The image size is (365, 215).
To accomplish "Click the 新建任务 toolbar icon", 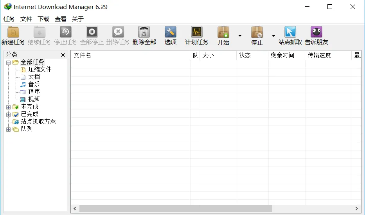I will [x=13, y=32].
